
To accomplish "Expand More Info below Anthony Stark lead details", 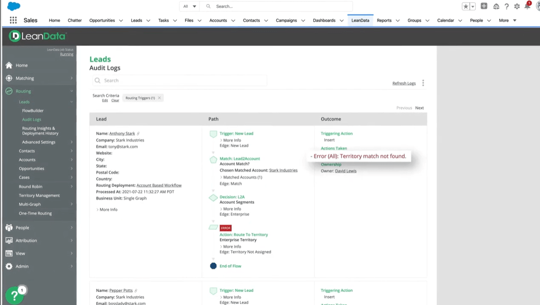I will pyautogui.click(x=107, y=210).
